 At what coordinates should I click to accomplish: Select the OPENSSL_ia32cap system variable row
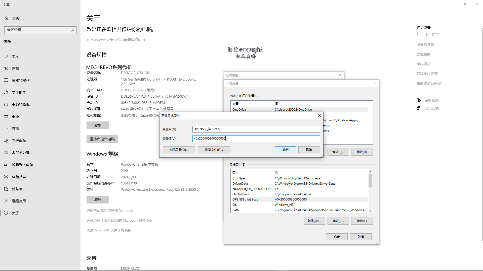click(299, 199)
